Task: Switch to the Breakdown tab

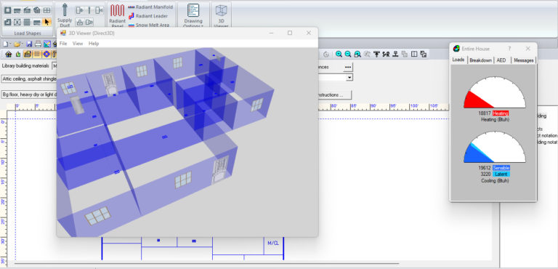Action: click(x=480, y=60)
